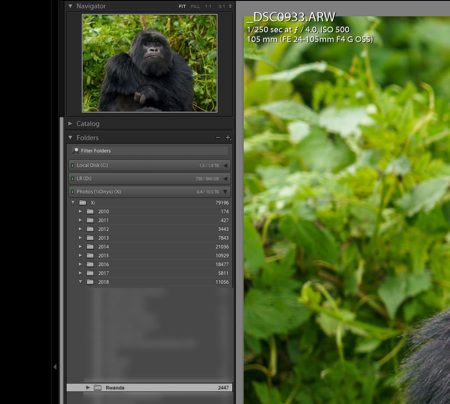The image size is (450, 404).
Task: Collapse the 2018 folder triangle
Action: 80,282
